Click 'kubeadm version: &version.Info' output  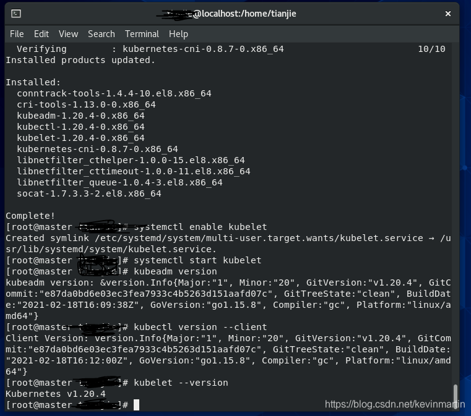[x=228, y=299]
